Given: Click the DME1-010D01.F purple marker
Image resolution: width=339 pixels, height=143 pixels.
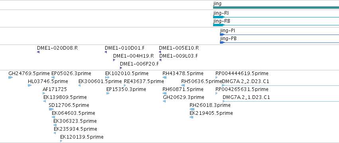Looking at the screenshot, I should point(106,52).
